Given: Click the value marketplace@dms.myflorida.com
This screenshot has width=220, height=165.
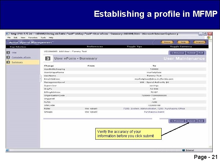Looking at the screenshot, I should [x=154, y=79].
